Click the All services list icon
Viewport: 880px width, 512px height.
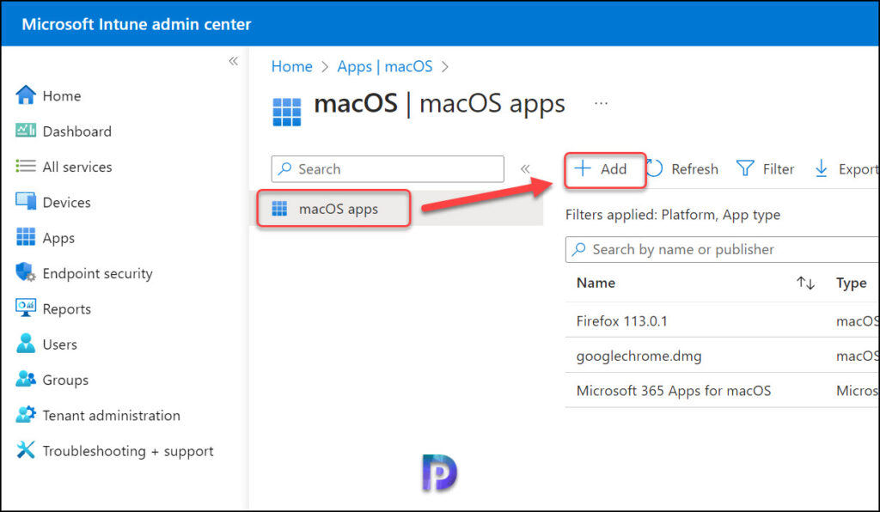click(25, 166)
